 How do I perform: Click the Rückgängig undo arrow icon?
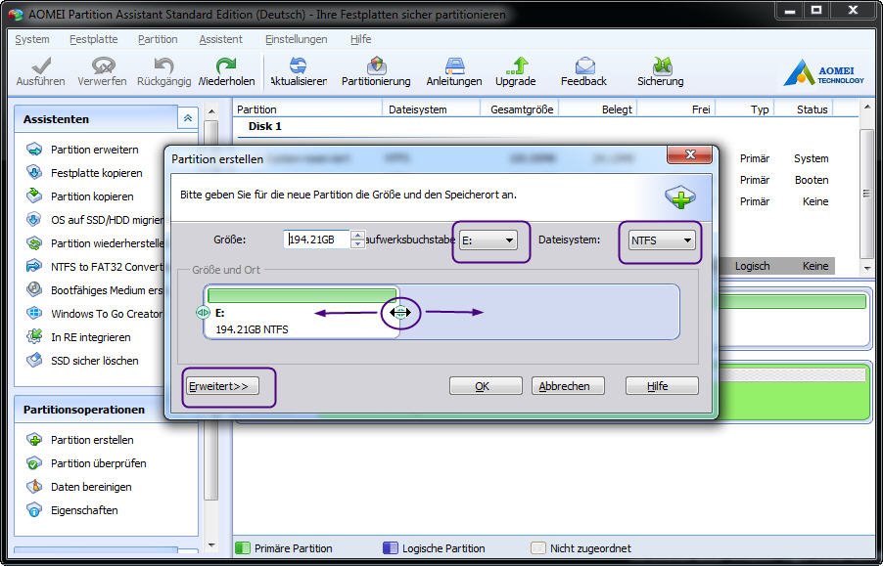click(x=163, y=65)
